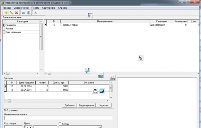This screenshot has width=201, height=128.
Task: Open the Цена comparison operator dropdown
Action: (x=30, y=127)
